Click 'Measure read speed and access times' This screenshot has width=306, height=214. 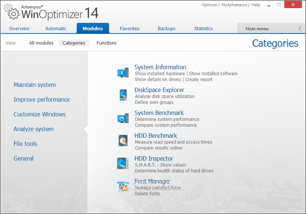pyautogui.click(x=174, y=142)
